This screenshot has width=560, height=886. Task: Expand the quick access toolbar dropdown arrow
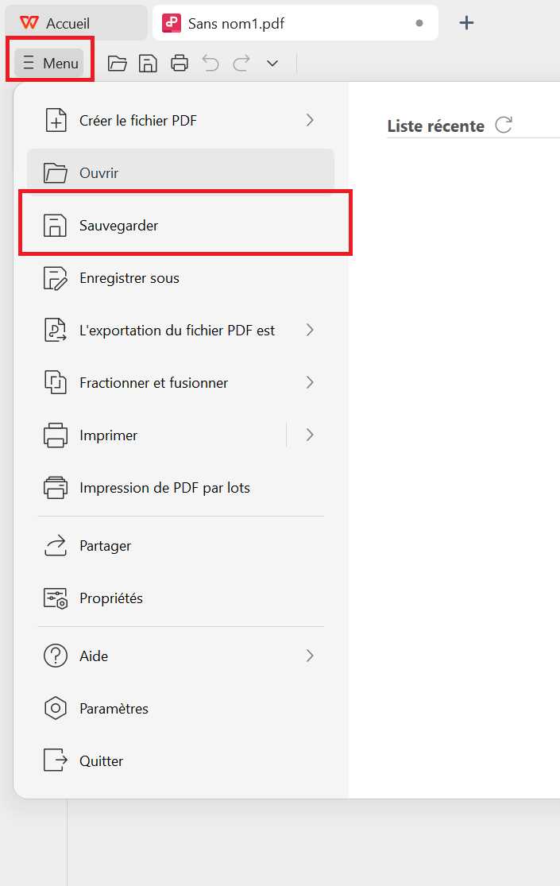coord(272,64)
